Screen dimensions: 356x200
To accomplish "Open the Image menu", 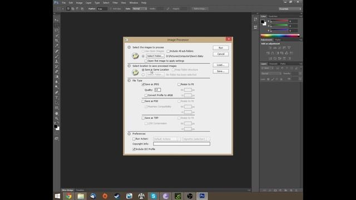I will (x=79, y=3).
